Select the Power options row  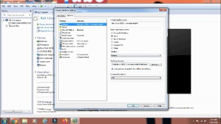83,27
